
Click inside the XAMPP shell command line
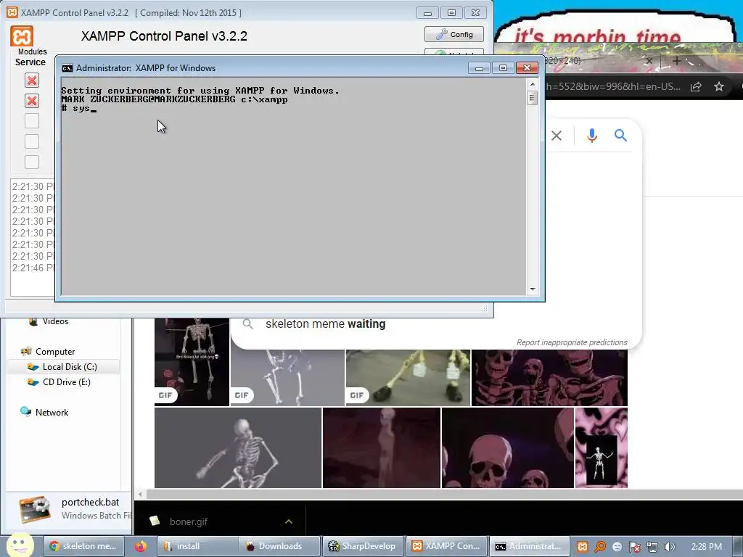click(x=294, y=109)
